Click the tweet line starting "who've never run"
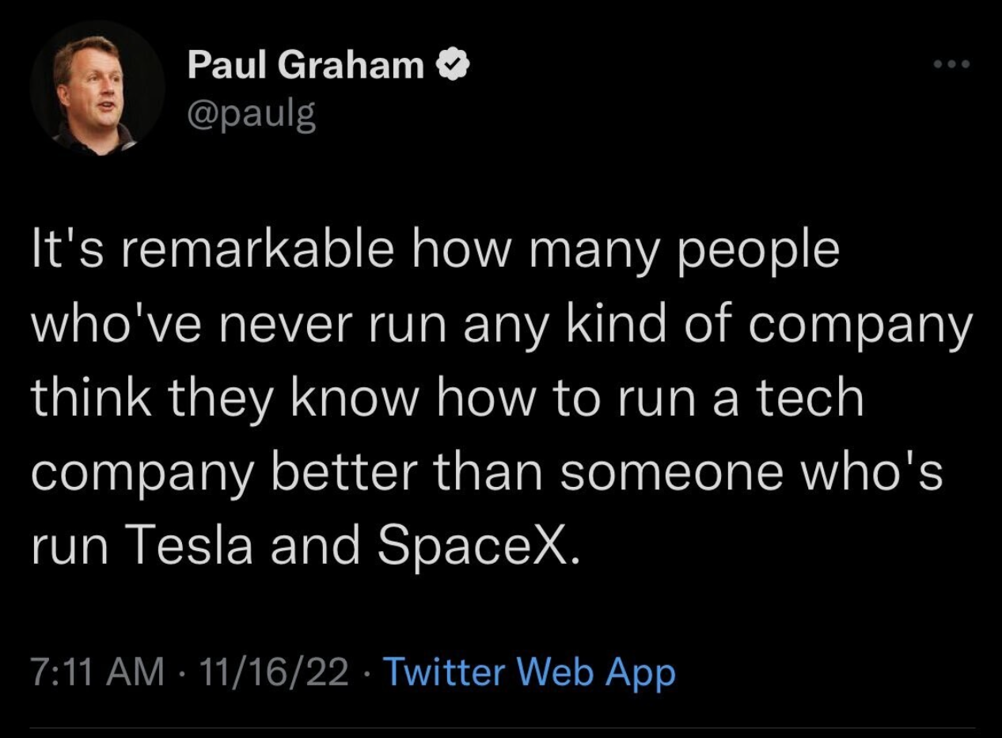The height and width of the screenshot is (738, 1002). [x=500, y=325]
